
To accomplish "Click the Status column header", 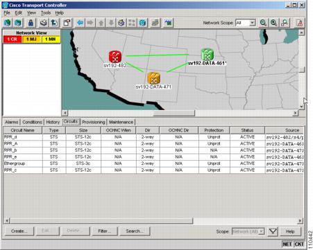I will tap(247, 130).
